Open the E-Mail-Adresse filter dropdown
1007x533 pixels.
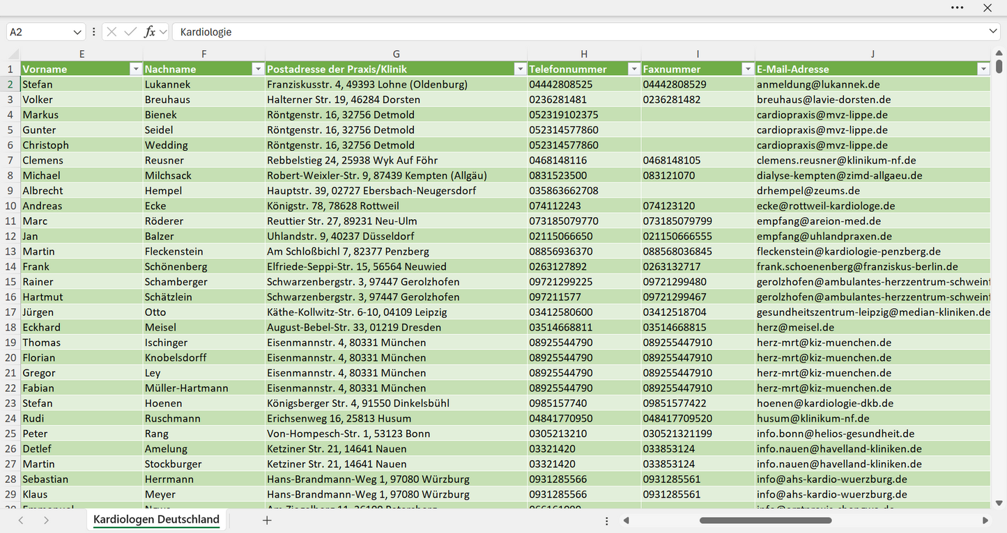tap(983, 69)
